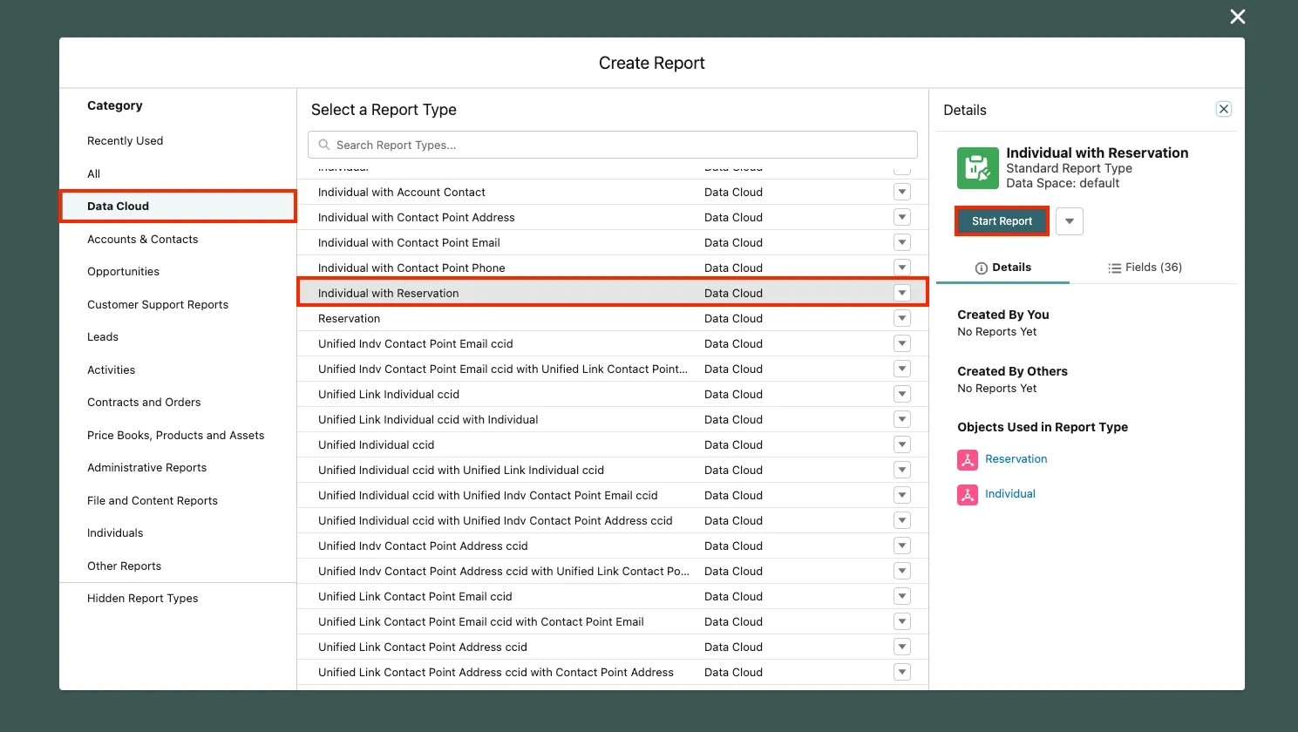Image resolution: width=1298 pixels, height=732 pixels.
Task: Choose Hidden Report Types category
Action: pyautogui.click(x=142, y=598)
